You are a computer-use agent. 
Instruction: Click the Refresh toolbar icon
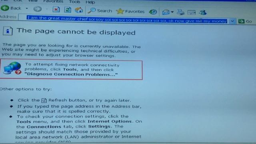pyautogui.click(x=68, y=10)
